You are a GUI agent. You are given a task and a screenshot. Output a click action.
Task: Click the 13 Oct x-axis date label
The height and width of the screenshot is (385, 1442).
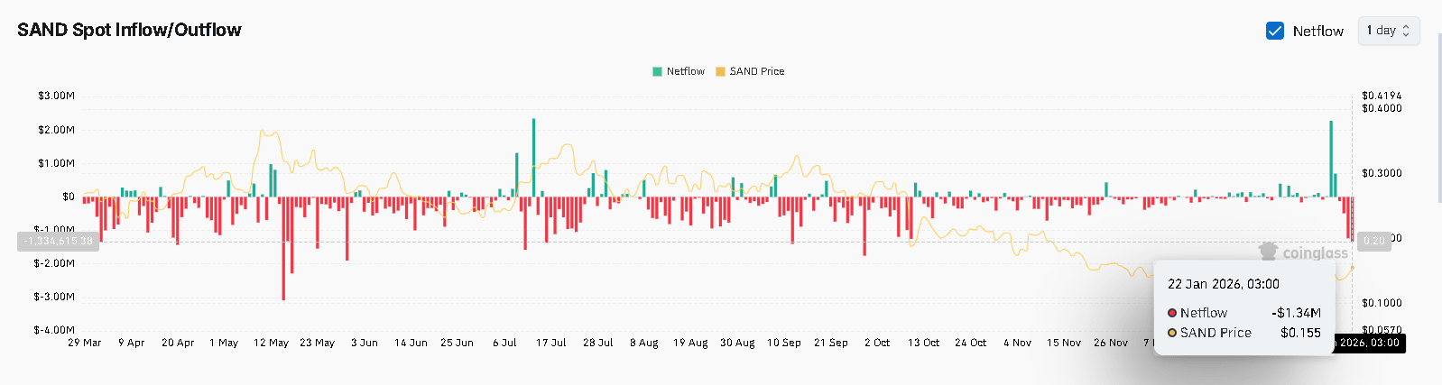click(x=923, y=343)
